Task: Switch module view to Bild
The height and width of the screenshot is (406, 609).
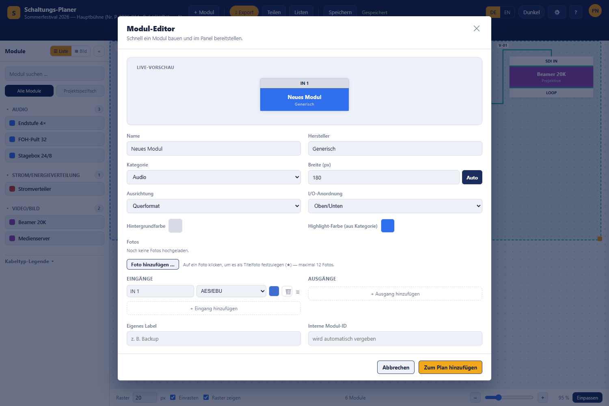Action: 81,51
